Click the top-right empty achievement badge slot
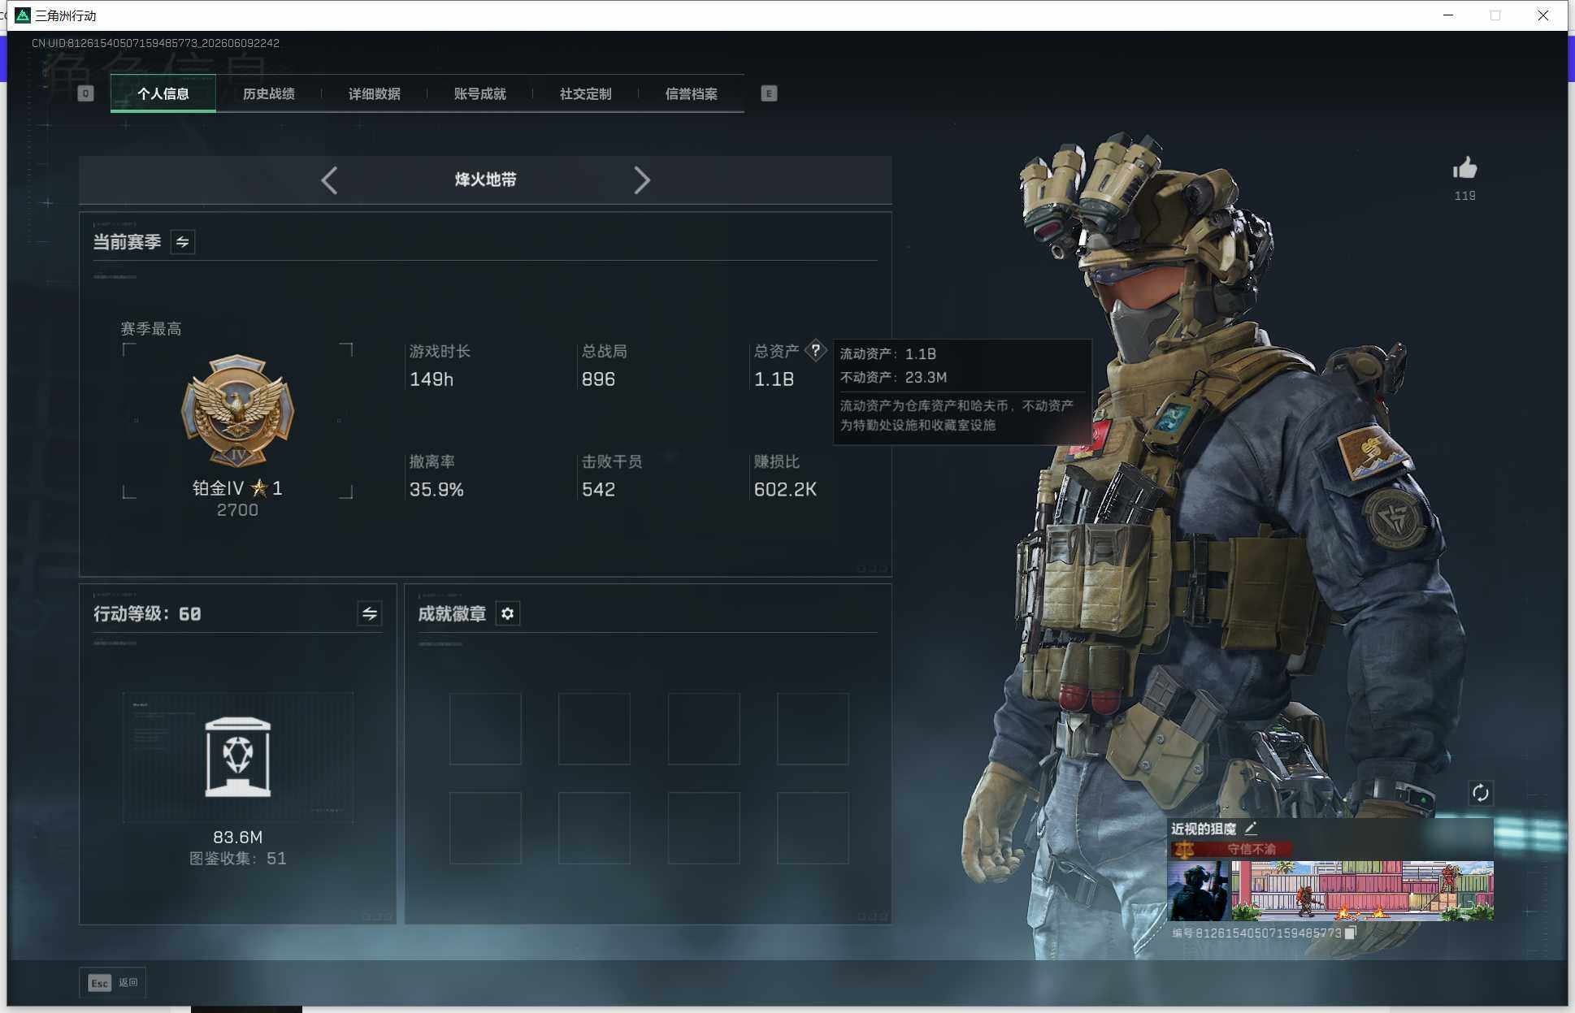The height and width of the screenshot is (1013, 1575). tap(813, 729)
